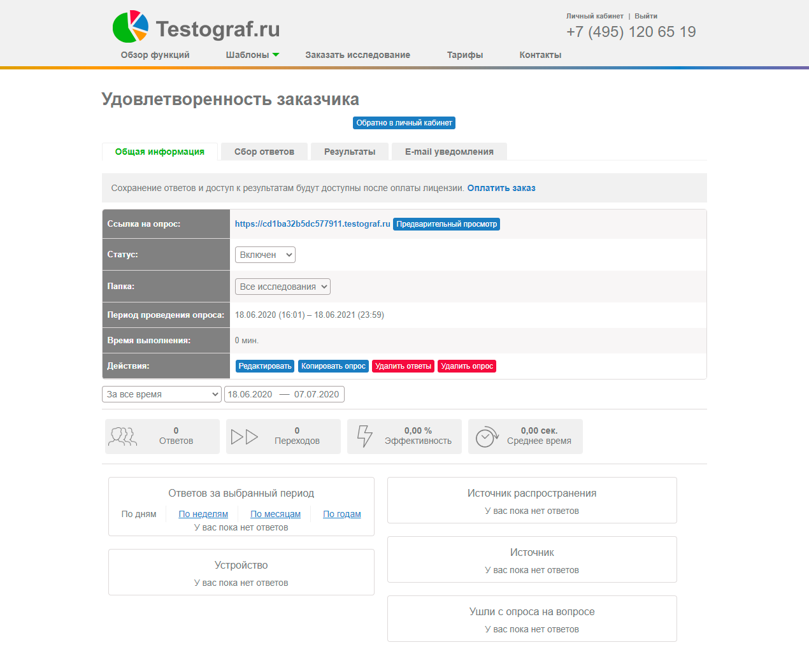Switch to the Сбор ответов tab

tap(264, 152)
